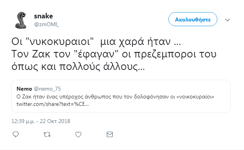Screen dimensions: 244x150
Task: Send tweet via the envelope message icon
Action: point(110,134)
